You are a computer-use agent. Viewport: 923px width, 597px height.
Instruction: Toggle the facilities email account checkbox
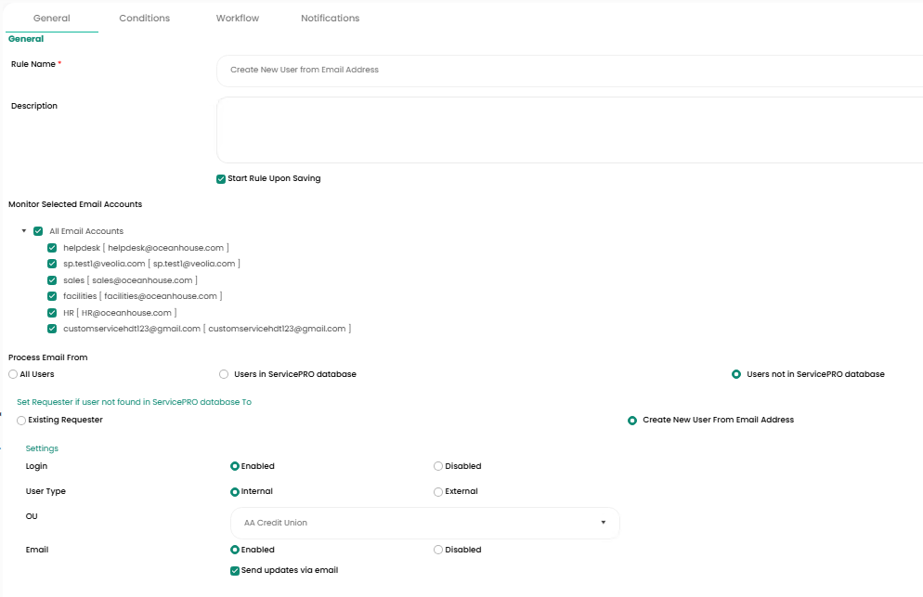(52, 296)
